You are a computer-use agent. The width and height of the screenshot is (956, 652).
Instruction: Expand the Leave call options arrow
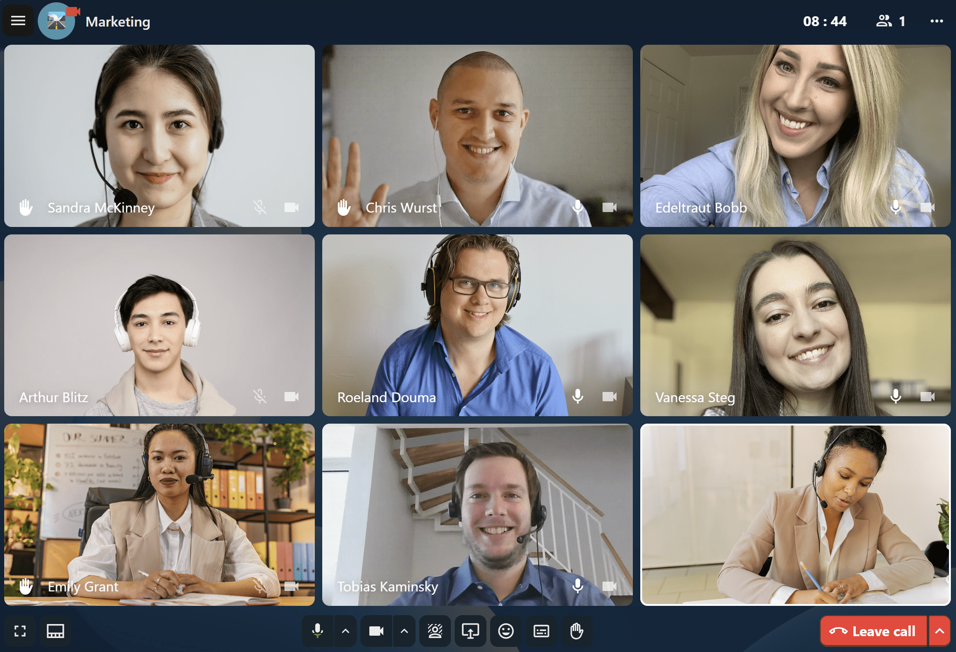coord(940,631)
